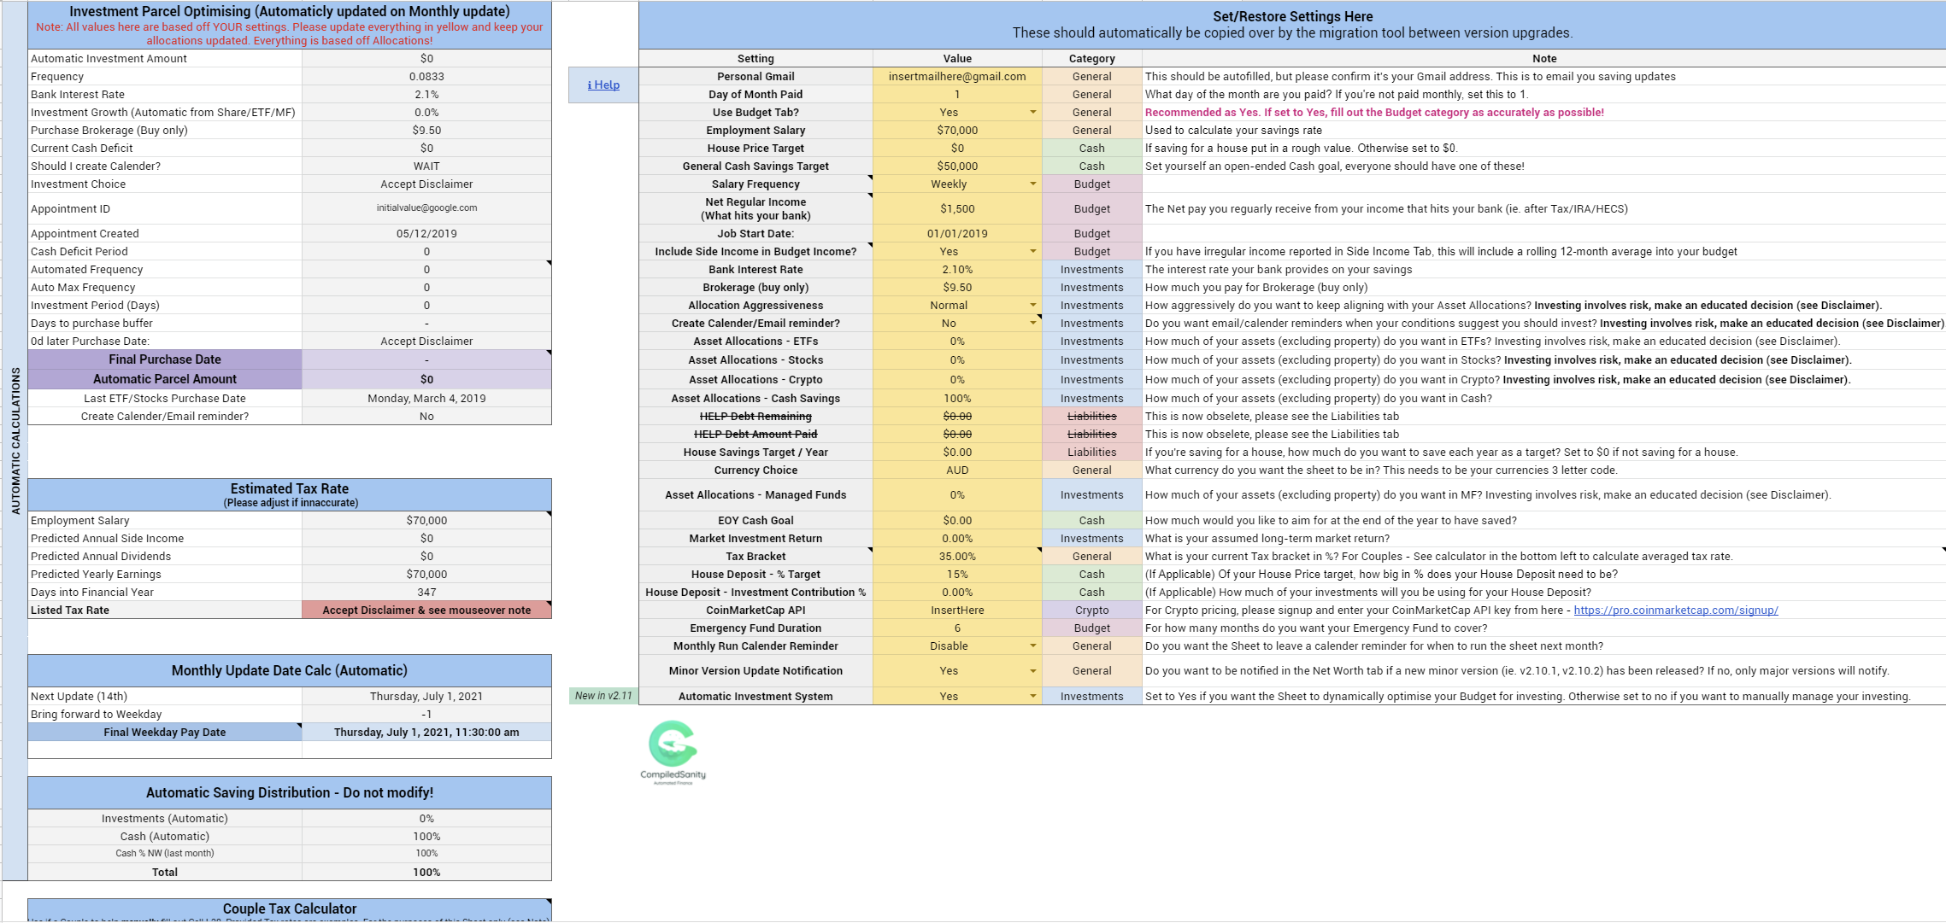Open the Use Budget Tab dropdown arrow

(x=1032, y=112)
